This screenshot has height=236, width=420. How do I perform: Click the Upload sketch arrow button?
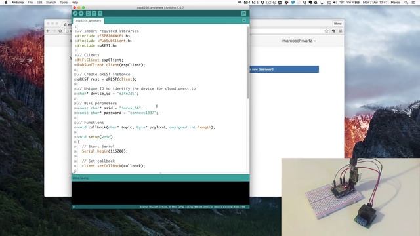pos(81,14)
